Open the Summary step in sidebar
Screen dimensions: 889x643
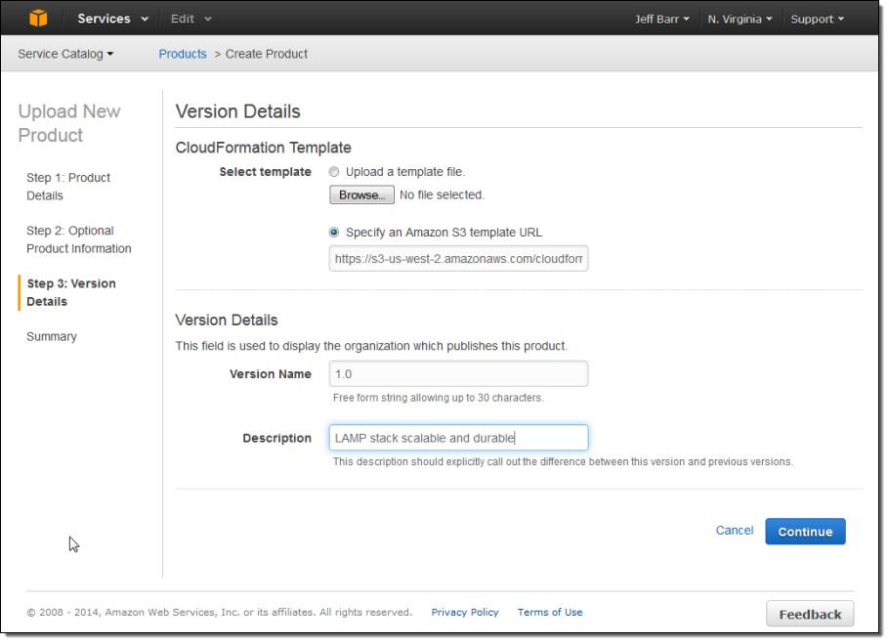pos(52,336)
